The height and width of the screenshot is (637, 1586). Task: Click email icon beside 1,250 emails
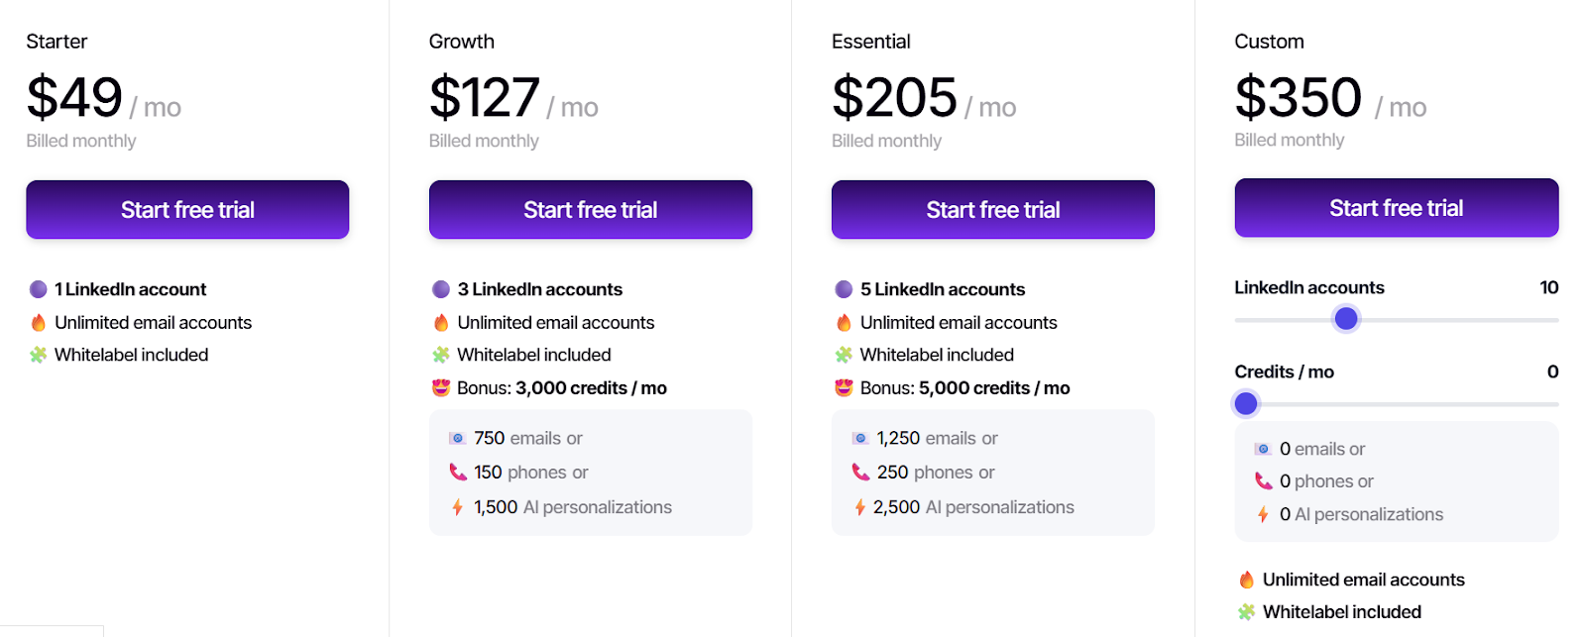[860, 438]
